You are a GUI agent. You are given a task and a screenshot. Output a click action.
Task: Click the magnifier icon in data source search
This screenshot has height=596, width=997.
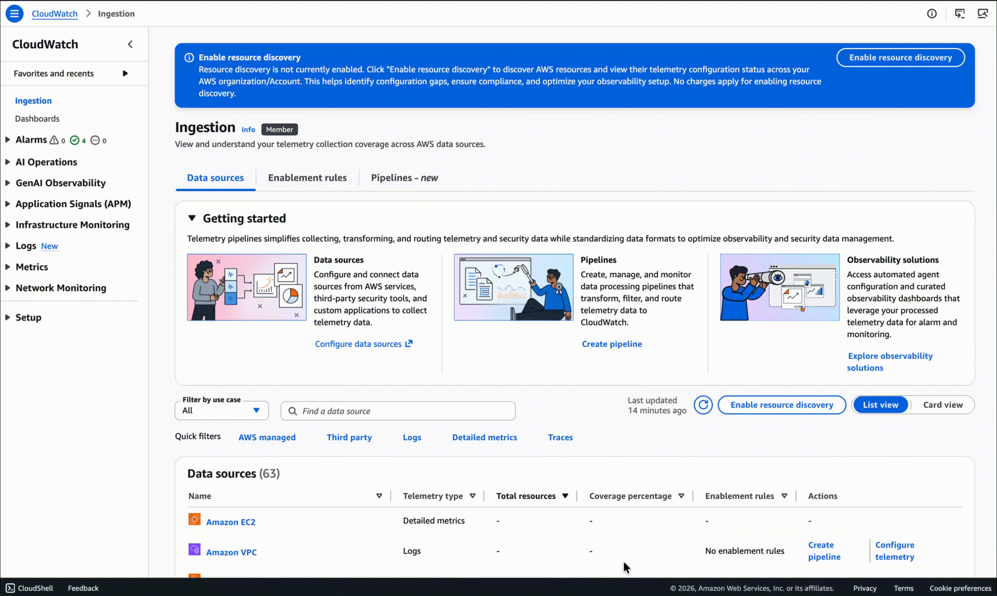(293, 411)
